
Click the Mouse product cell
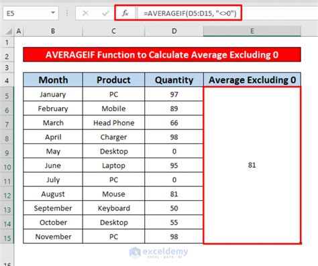point(113,194)
